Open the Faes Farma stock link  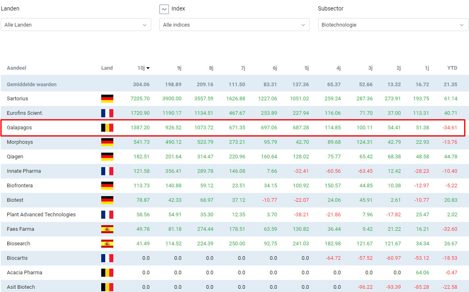point(20,229)
